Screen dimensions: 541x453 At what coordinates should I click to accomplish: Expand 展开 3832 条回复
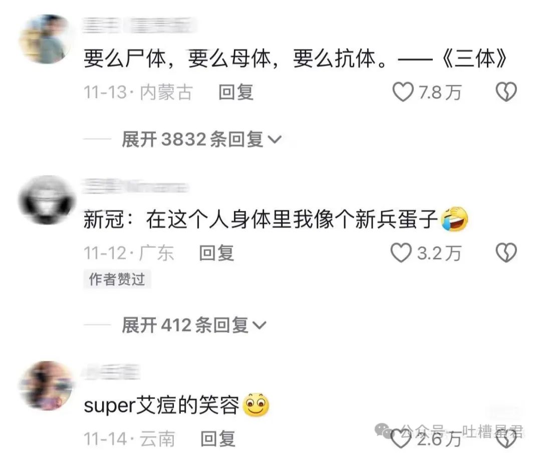coord(201,140)
